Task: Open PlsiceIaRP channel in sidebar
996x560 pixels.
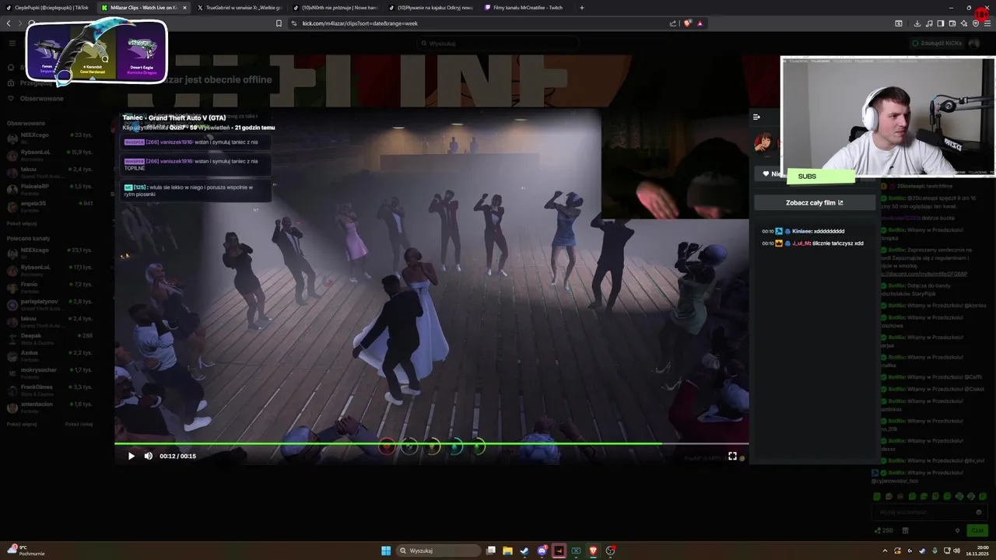Action: tap(50, 189)
